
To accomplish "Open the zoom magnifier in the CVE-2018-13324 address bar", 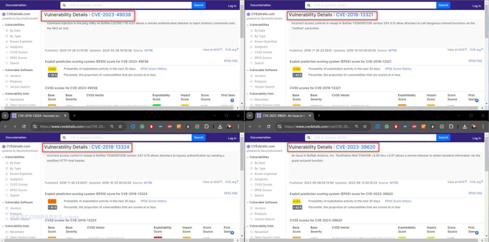I will click(x=112, y=126).
